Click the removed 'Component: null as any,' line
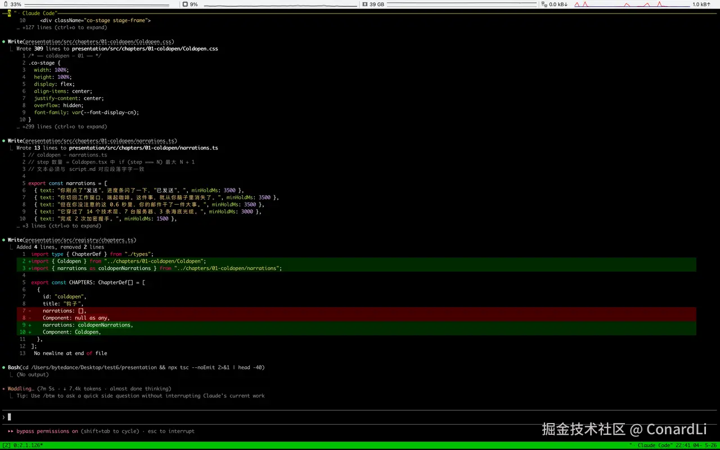Image resolution: width=720 pixels, height=450 pixels. point(357,318)
